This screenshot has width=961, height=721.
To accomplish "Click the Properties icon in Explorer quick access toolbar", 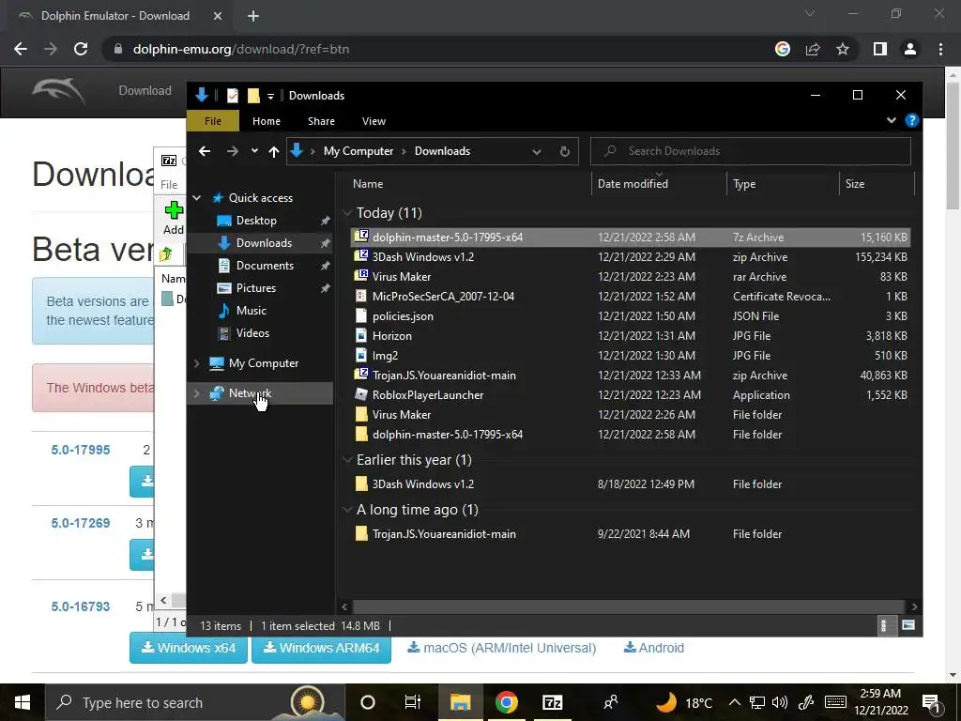I will click(x=233, y=96).
